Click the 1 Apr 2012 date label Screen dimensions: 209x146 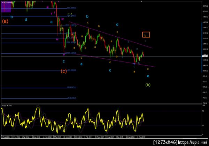click(25, 137)
